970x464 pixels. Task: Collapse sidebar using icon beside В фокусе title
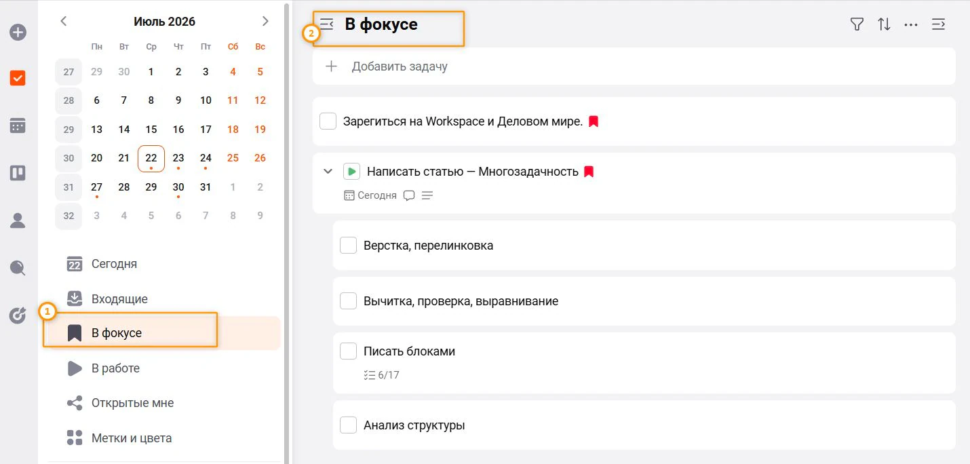(327, 24)
